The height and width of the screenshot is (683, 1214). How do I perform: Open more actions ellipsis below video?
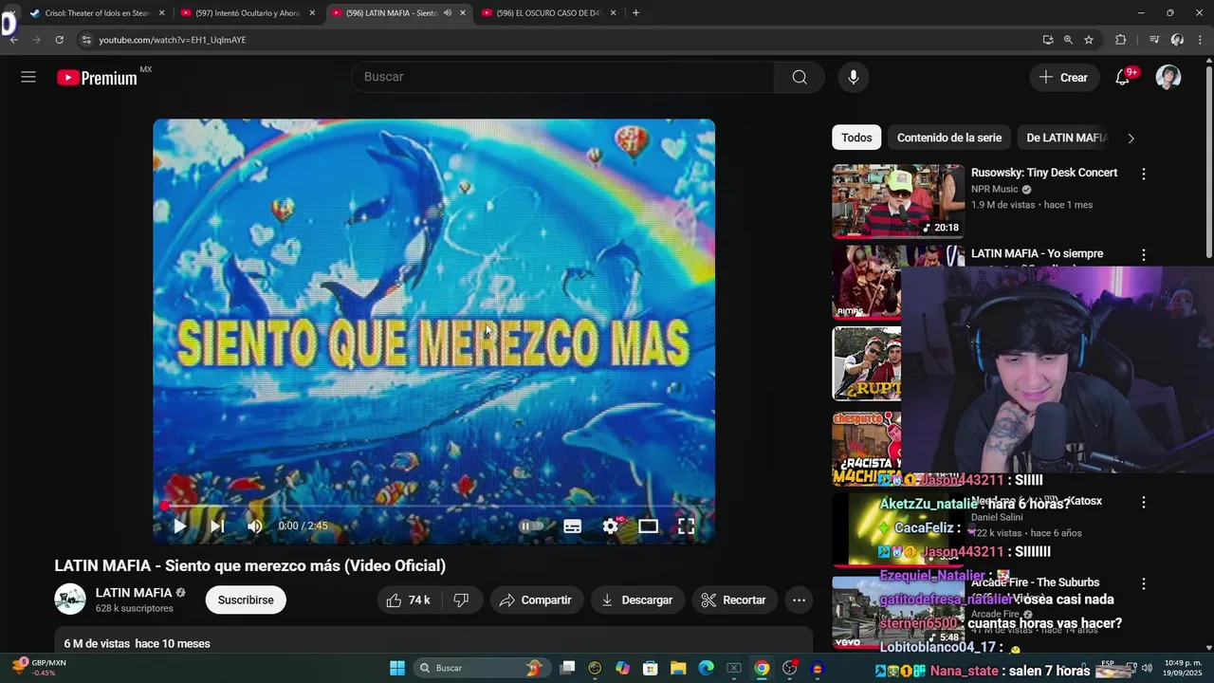[799, 600]
